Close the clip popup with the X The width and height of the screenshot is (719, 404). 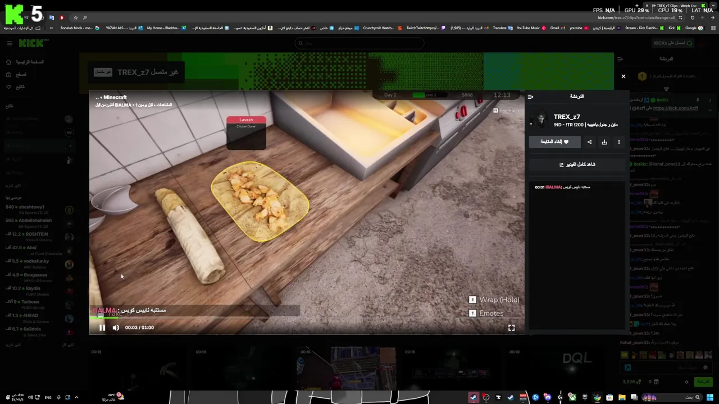(623, 76)
